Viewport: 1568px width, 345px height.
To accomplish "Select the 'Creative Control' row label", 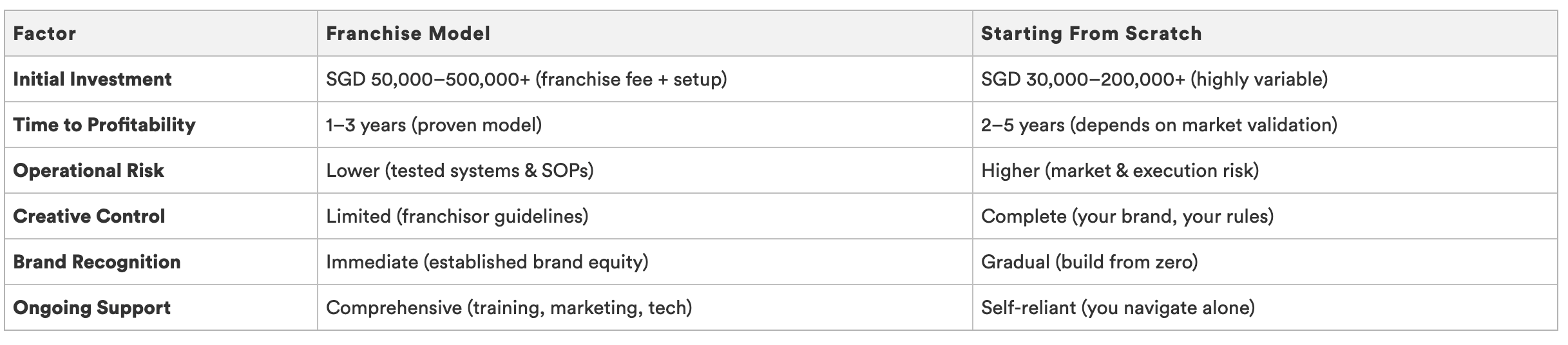I will click(x=89, y=216).
